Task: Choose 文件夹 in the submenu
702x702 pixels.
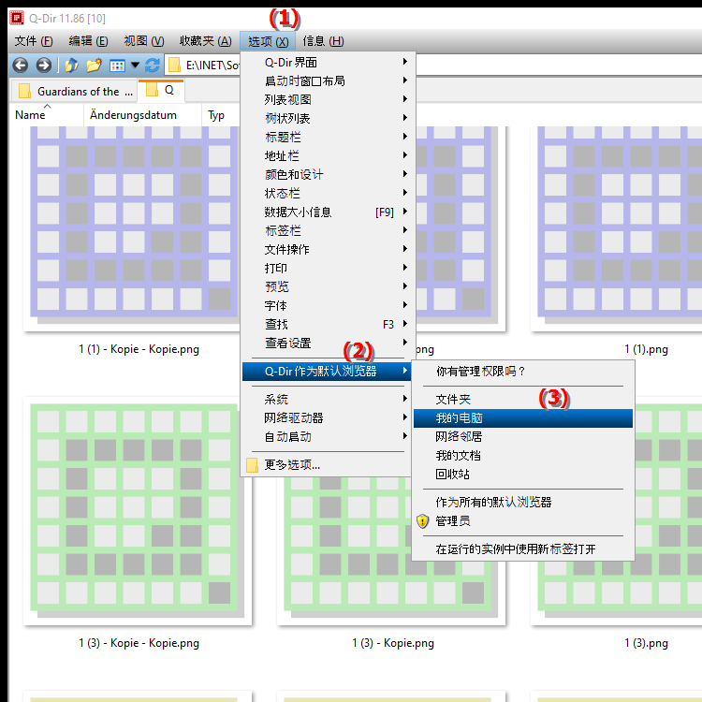Action: 523,400
